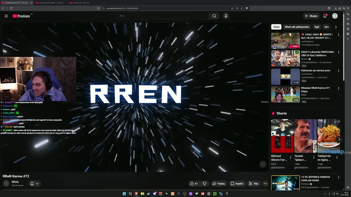Open File Explorer from taskbar
This screenshot has width=351, height=197.
tap(142, 194)
